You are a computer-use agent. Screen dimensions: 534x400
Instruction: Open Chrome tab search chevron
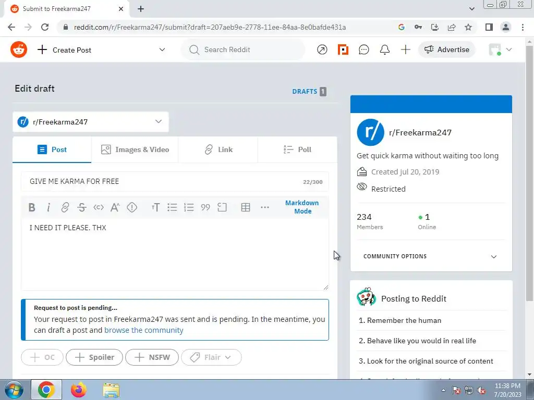pos(471,9)
